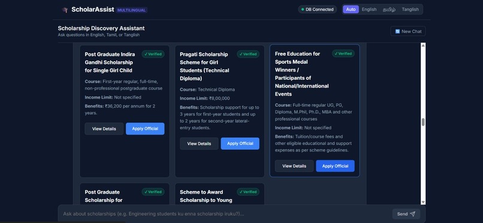Screen dimensions: 483x223
Task: Click Income Limit ₹8,00,000 text
Action: (x=204, y=98)
